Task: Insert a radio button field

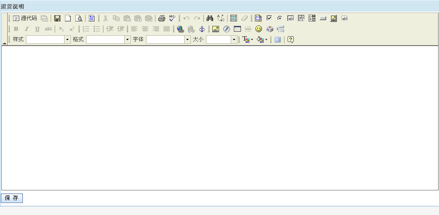Action: 280,18
